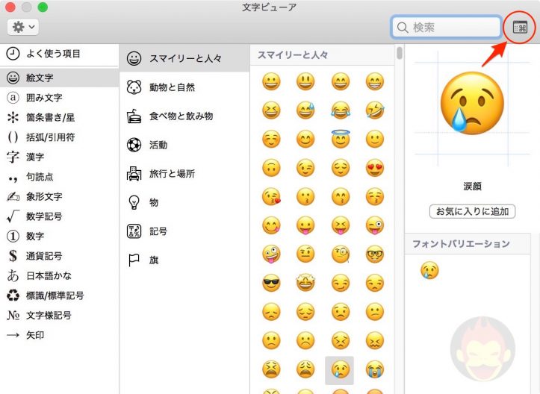This screenshot has width=540, height=394.
Task: Pick the heart eyes emoji
Action: pos(375,168)
